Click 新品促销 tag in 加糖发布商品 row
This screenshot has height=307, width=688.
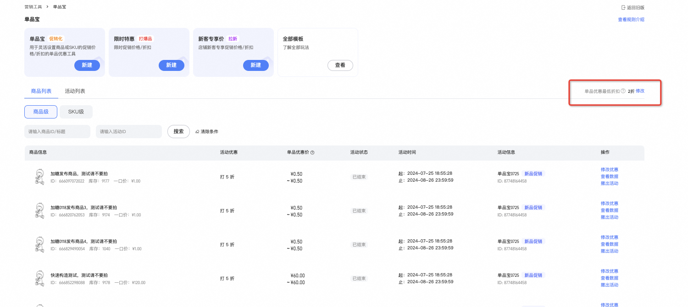[x=533, y=174]
